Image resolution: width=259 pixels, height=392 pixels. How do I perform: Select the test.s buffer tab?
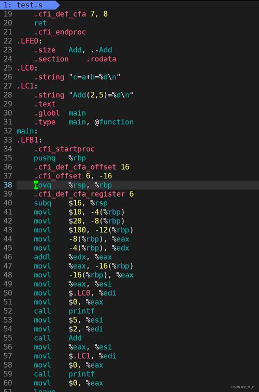tap(28, 5)
